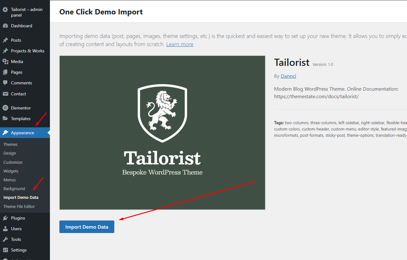Select the Appearance menu item
The width and height of the screenshot is (407, 260).
[25, 133]
